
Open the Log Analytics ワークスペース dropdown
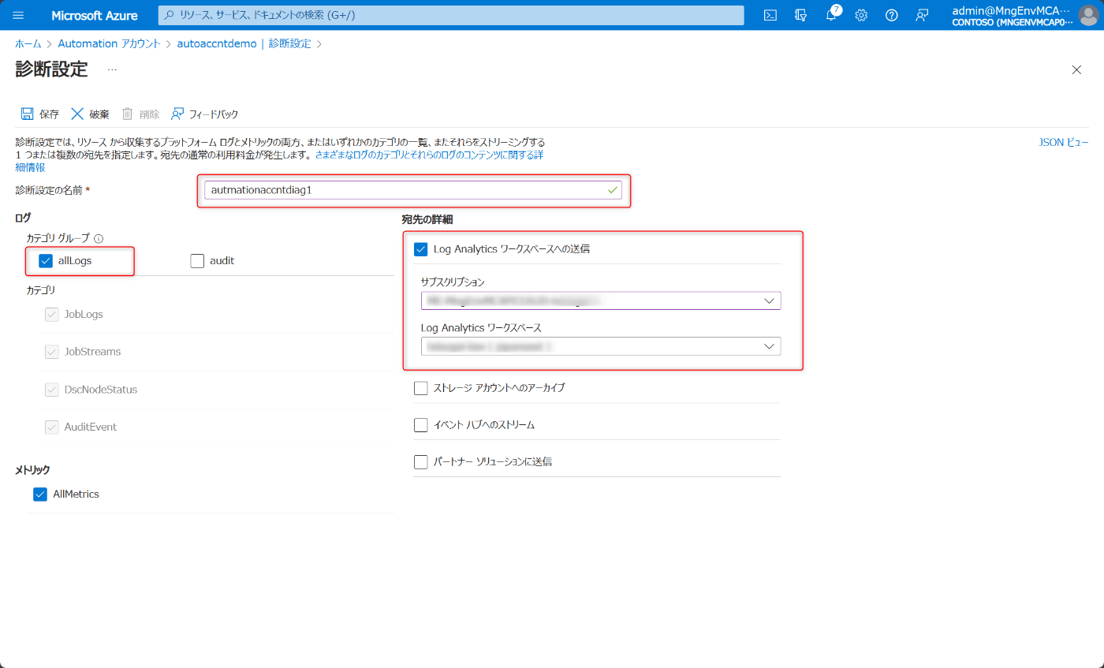(x=601, y=346)
